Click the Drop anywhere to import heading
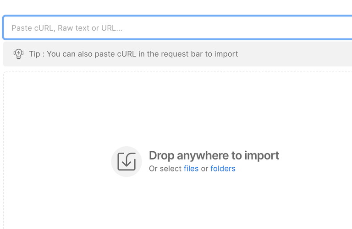Image resolution: width=352 pixels, height=229 pixels. [214, 155]
